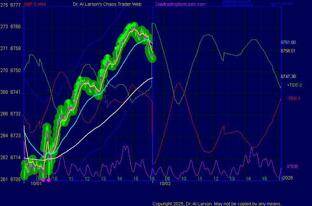Click the 6705 price axis label

[15, 179]
